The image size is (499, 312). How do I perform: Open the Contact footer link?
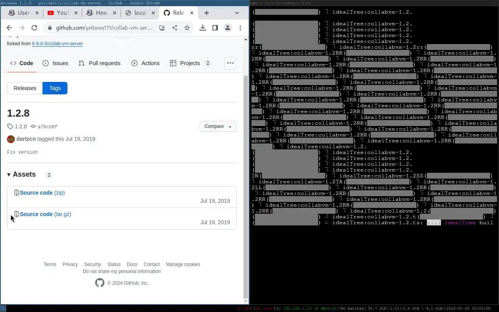click(152, 264)
